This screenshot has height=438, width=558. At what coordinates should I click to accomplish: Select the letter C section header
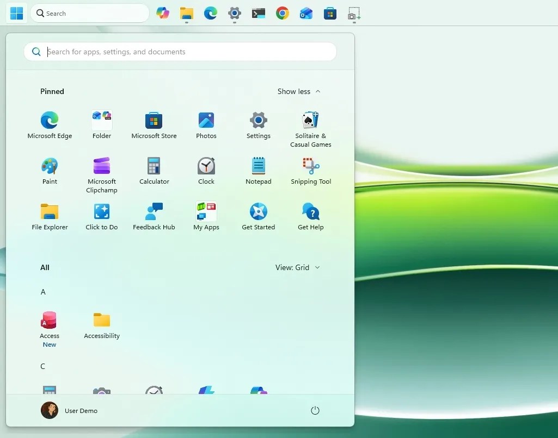(42, 366)
